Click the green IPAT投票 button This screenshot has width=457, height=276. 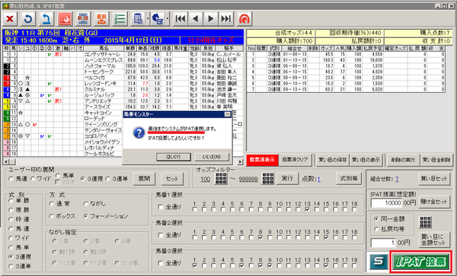pyautogui.click(x=421, y=262)
